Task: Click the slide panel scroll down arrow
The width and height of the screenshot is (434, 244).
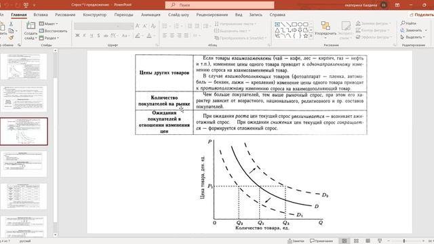Action: pyautogui.click(x=56, y=235)
